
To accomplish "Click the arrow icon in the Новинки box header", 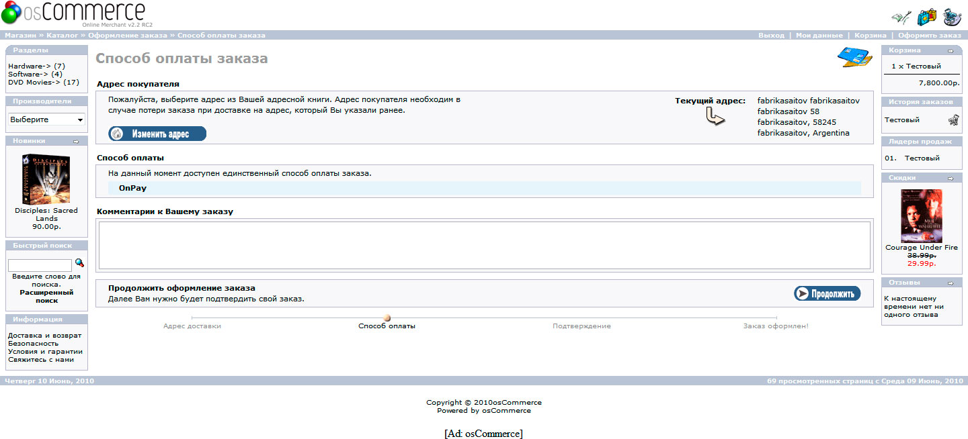I will coord(76,141).
